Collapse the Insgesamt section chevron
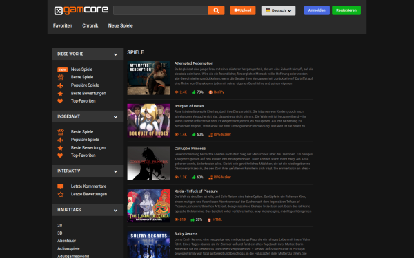The height and width of the screenshot is (258, 414). 115,117
